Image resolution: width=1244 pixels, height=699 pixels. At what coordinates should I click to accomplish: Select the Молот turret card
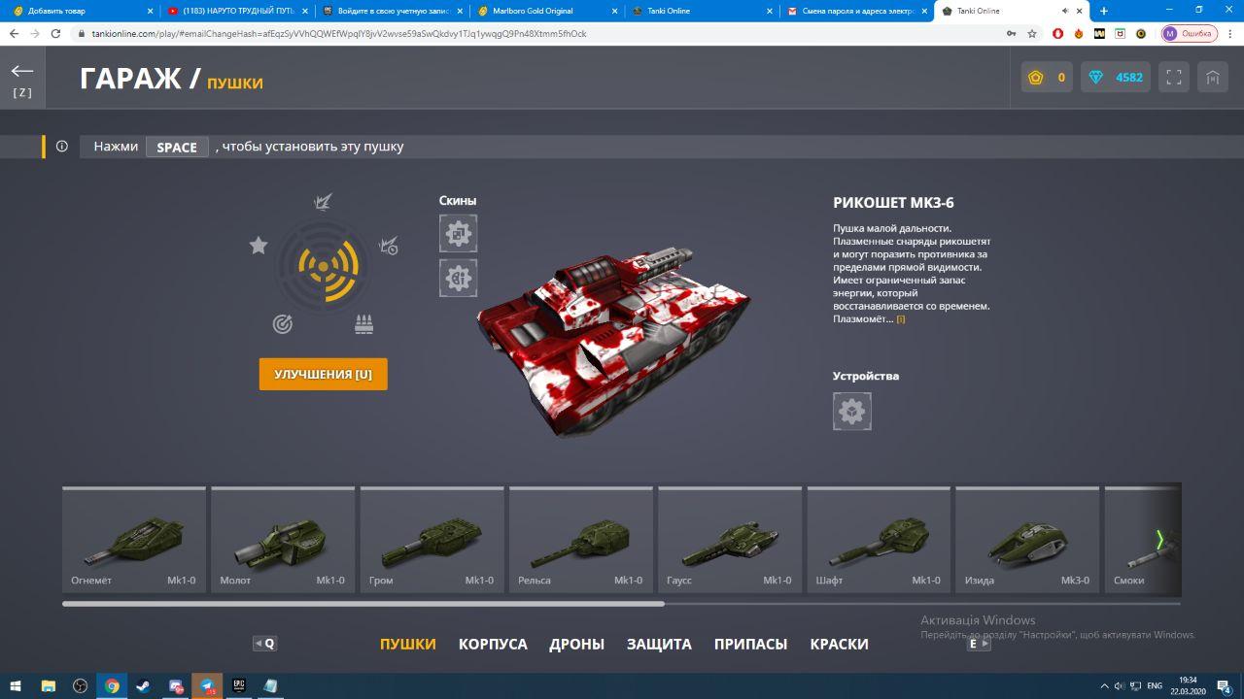pyautogui.click(x=283, y=541)
